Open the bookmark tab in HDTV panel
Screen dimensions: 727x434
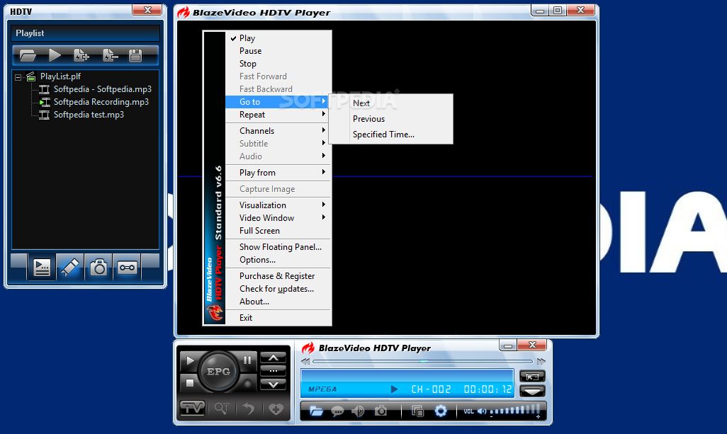click(x=70, y=267)
